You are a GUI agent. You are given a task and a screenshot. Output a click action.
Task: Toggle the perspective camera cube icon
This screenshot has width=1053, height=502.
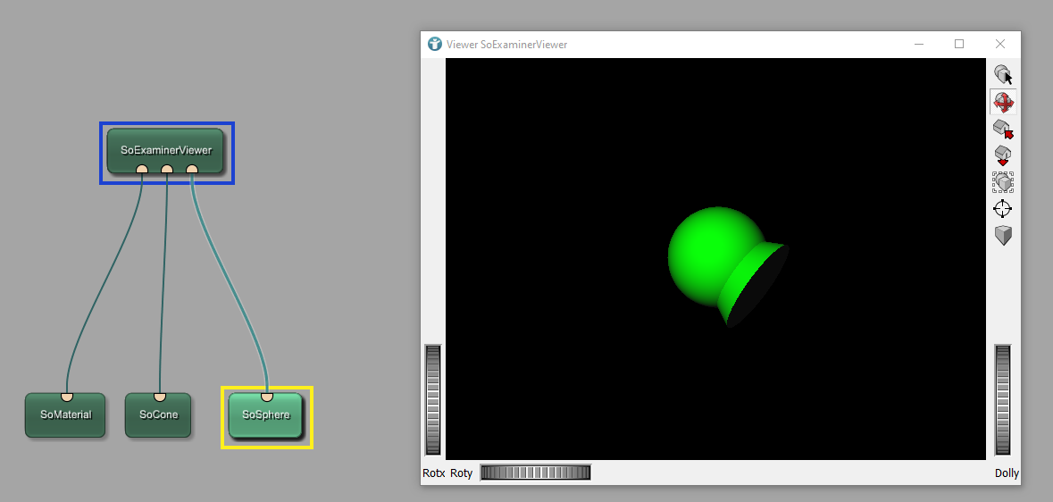point(1002,236)
